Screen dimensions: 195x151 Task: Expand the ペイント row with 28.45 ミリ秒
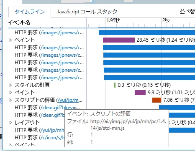pos(10,40)
